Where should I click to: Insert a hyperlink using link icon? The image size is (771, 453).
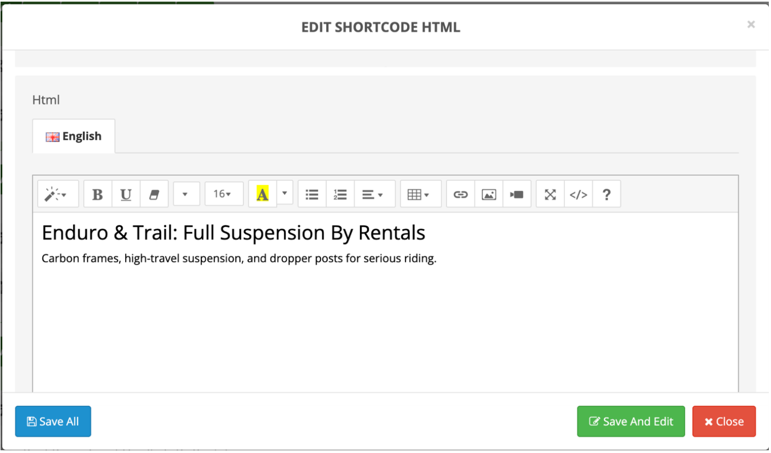[461, 194]
